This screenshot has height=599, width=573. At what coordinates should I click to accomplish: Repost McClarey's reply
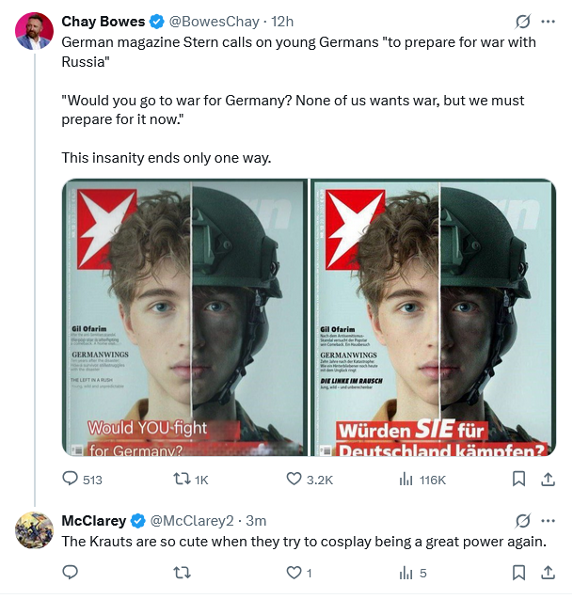(183, 572)
